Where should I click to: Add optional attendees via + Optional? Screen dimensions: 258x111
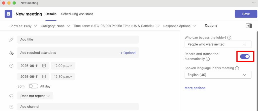128,53
